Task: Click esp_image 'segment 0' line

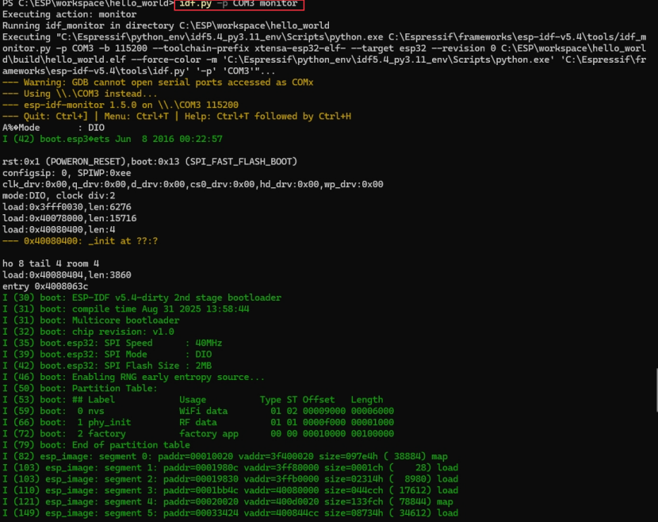Action: (225, 456)
